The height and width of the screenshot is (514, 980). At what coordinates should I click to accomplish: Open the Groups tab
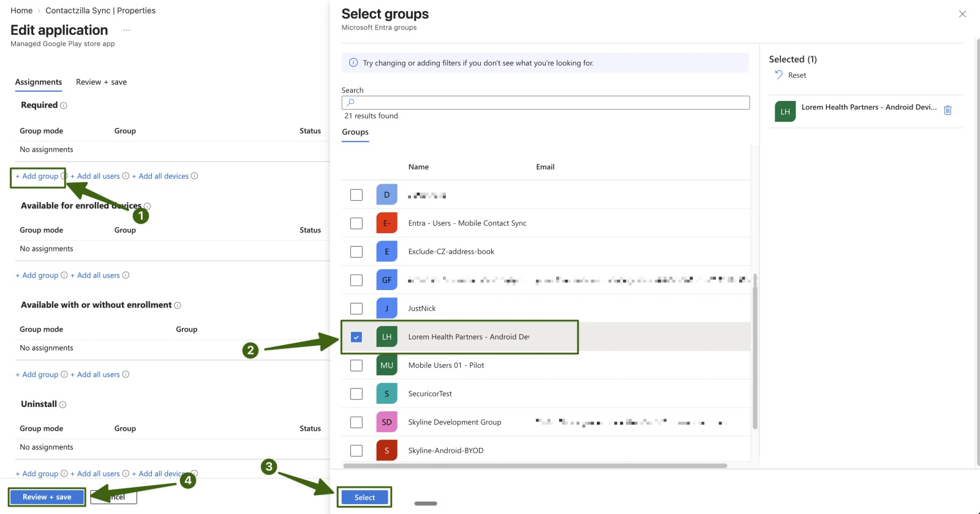click(355, 132)
